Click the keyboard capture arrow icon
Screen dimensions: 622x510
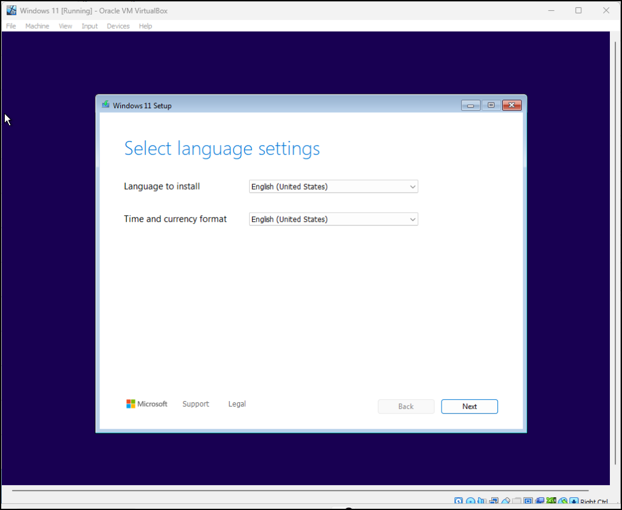pyautogui.click(x=573, y=501)
